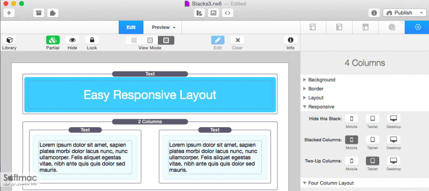Image resolution: width=429 pixels, height=191 pixels.
Task: Click the Publish button
Action: (x=400, y=13)
